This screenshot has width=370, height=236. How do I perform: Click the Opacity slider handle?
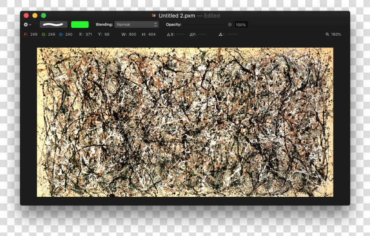tap(229, 25)
